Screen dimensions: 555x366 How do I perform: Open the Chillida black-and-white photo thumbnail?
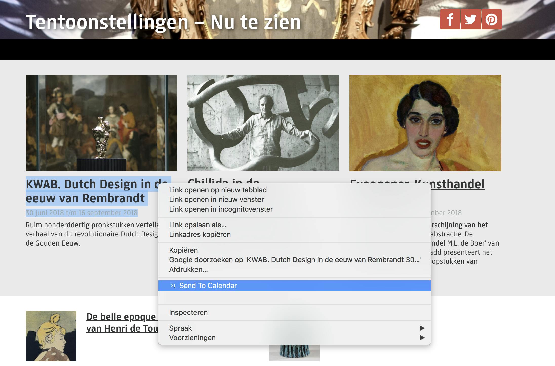click(x=263, y=123)
